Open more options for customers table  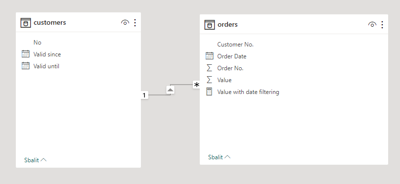(x=135, y=23)
